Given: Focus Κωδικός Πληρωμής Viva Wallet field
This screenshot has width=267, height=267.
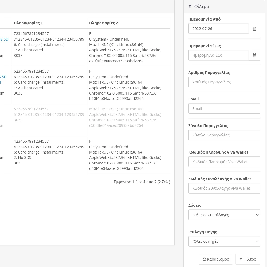Looking at the screenshot, I should 224,162.
